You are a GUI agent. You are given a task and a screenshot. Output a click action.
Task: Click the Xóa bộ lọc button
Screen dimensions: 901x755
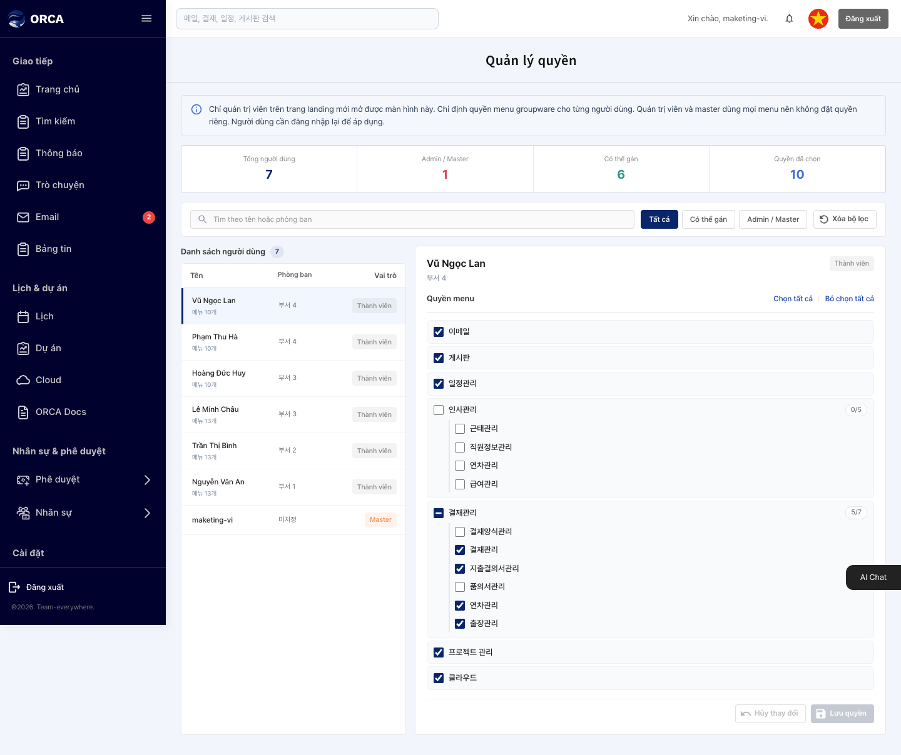[845, 219]
